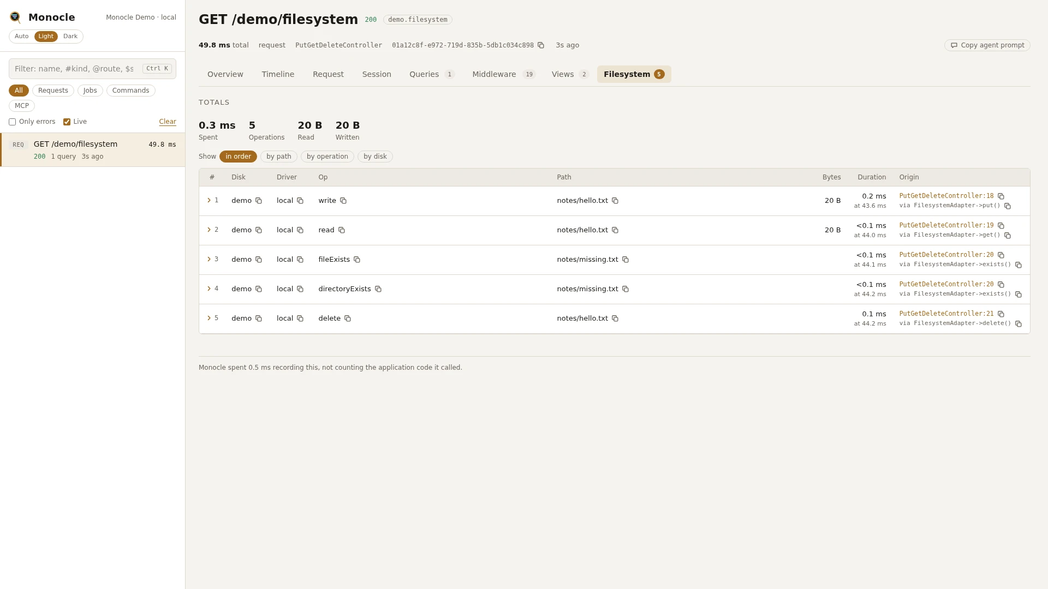Screen dimensions: 1048x589
Task: Group operations by path
Action: click(x=279, y=157)
